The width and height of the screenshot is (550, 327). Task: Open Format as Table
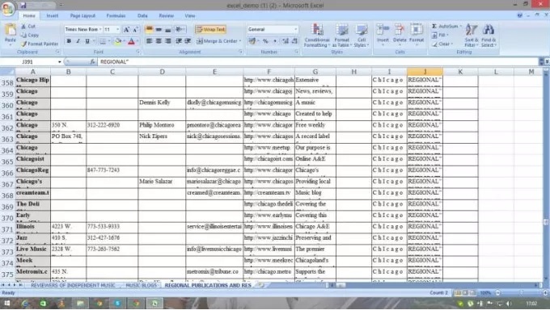(341, 36)
